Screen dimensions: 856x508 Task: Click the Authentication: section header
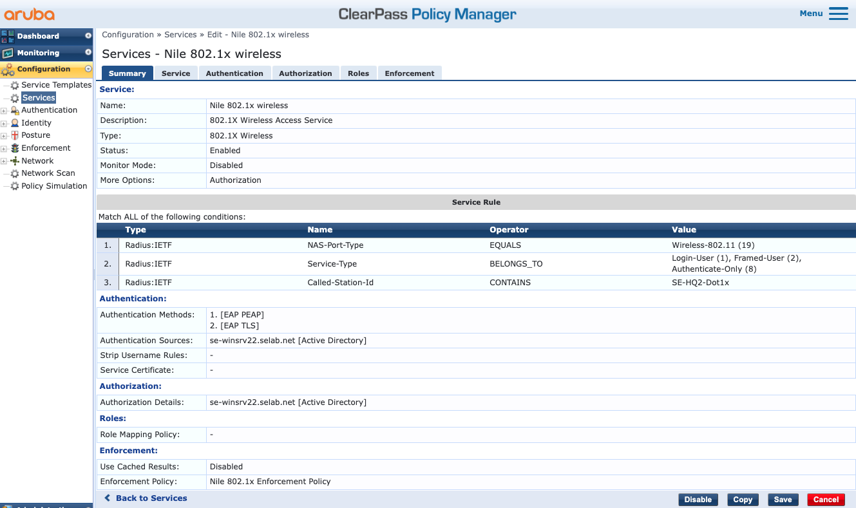(133, 299)
